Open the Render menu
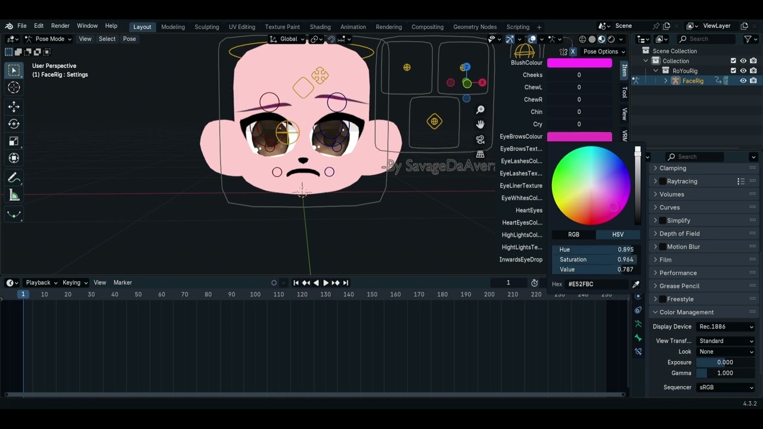The width and height of the screenshot is (763, 429). [x=60, y=26]
